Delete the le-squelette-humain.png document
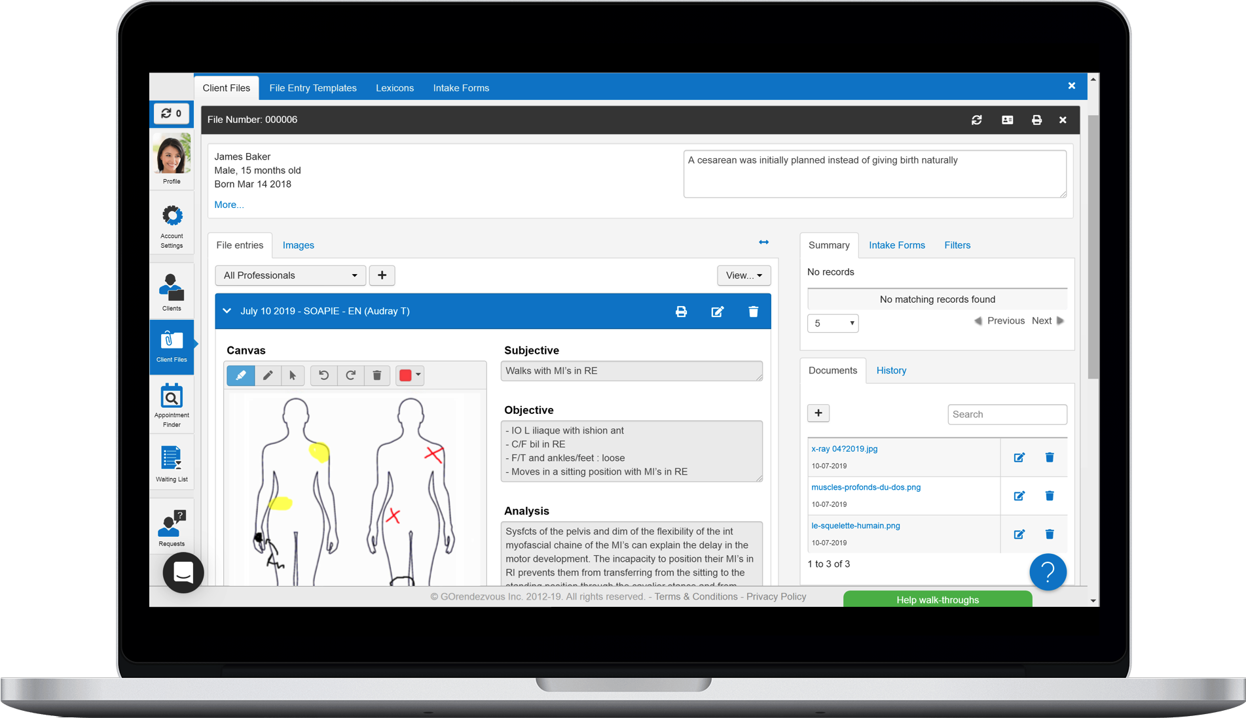This screenshot has height=718, width=1246. (x=1050, y=534)
